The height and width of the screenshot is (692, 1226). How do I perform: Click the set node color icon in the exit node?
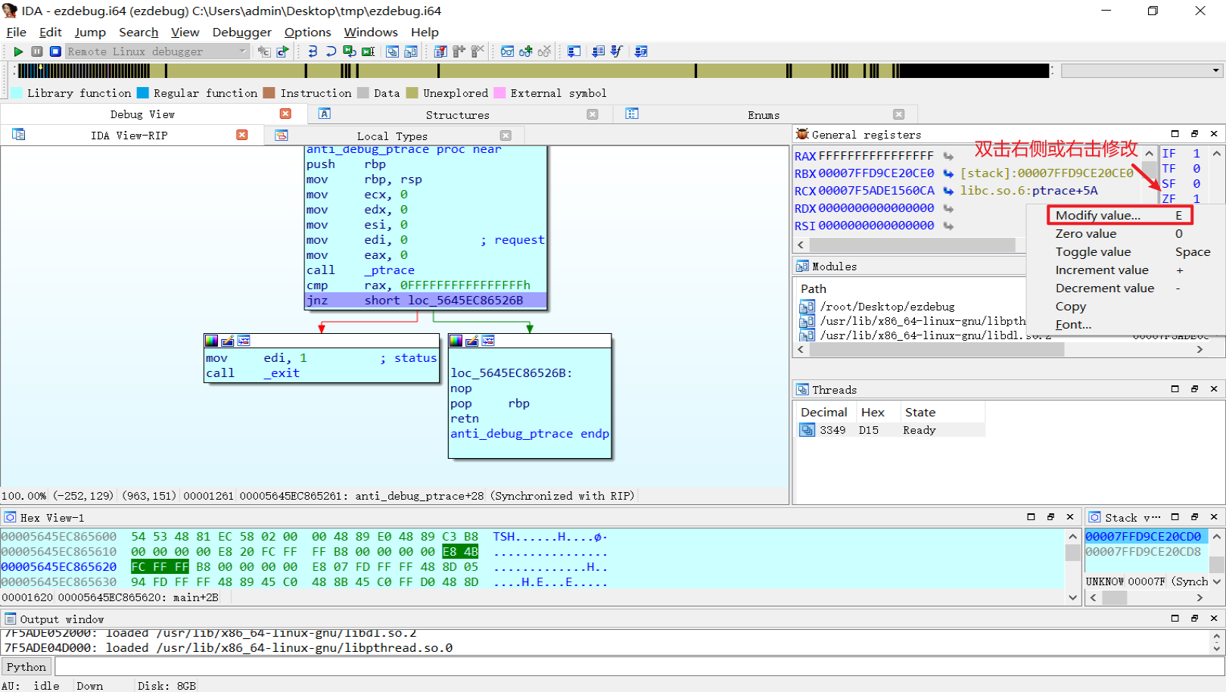[x=211, y=341]
